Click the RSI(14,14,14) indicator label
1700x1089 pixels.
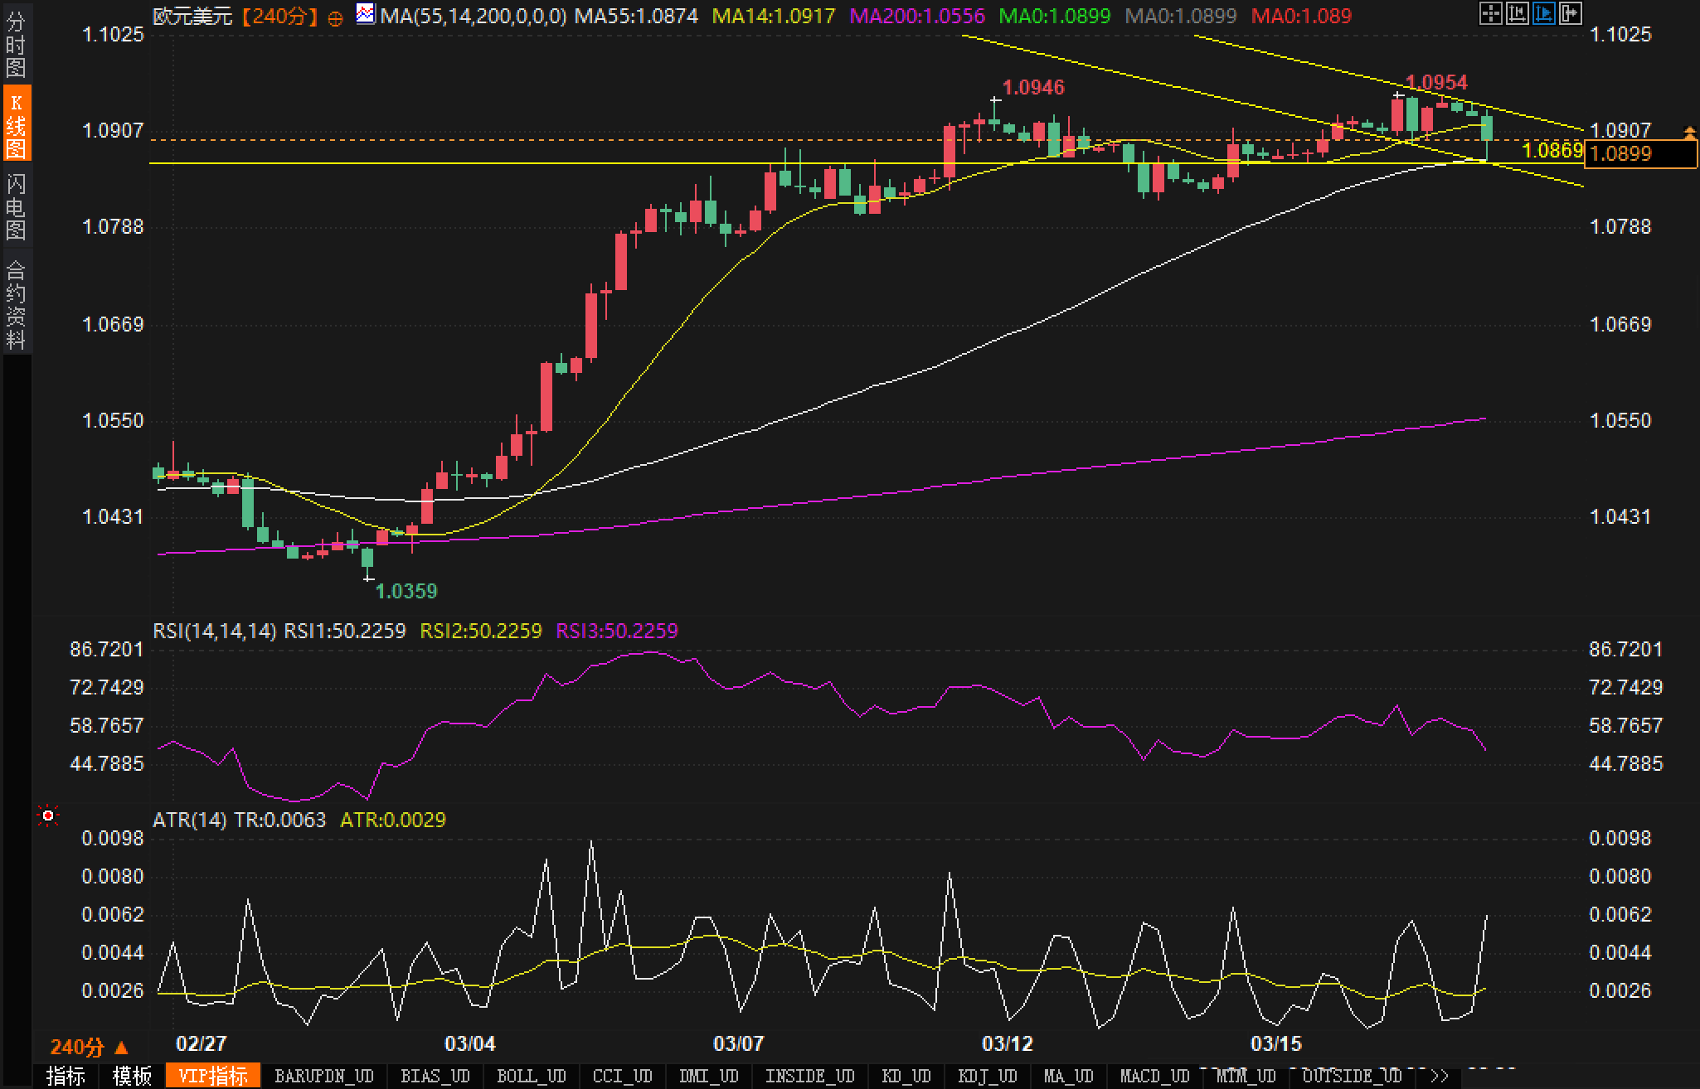215,631
